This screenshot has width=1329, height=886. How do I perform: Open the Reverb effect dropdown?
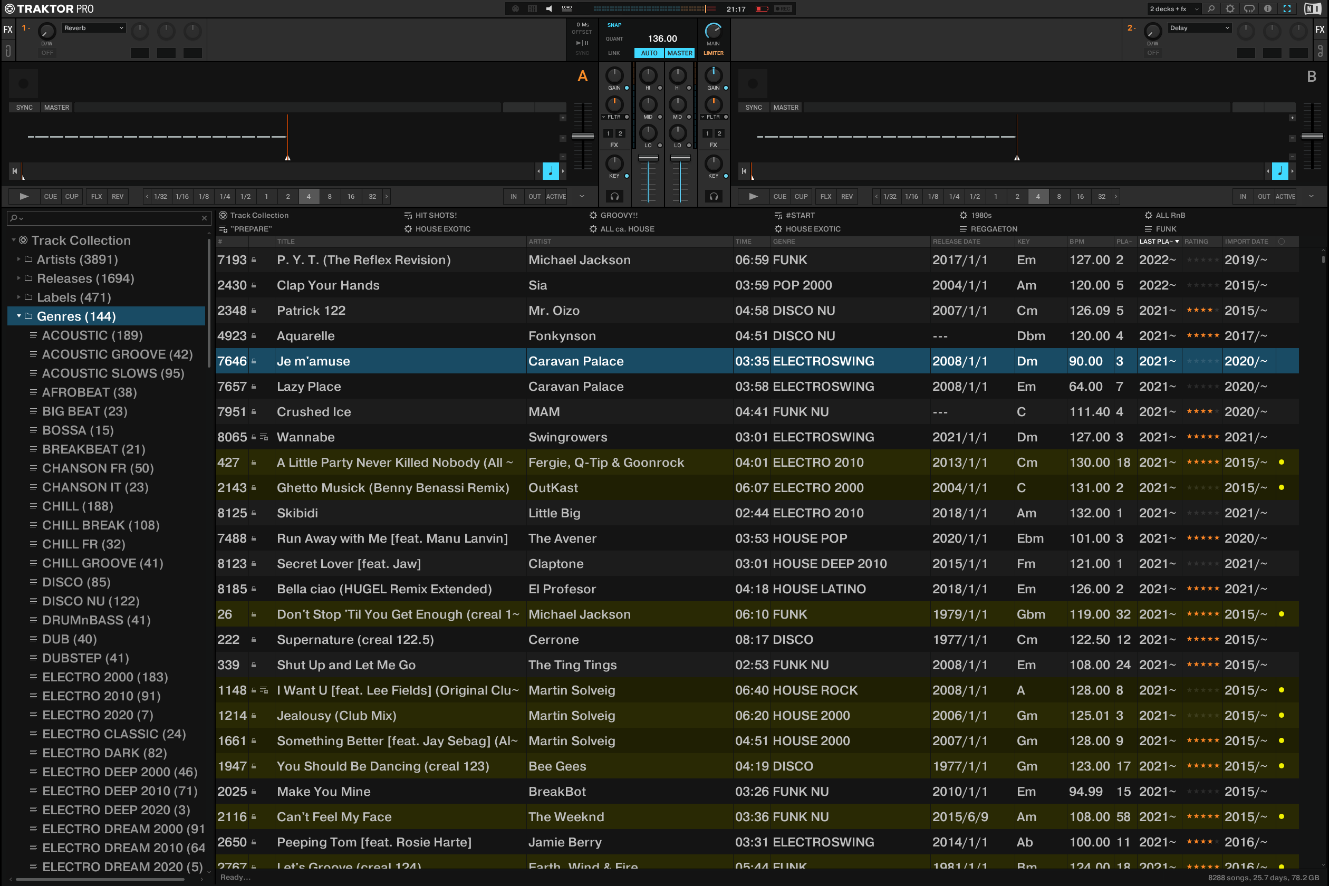click(94, 27)
